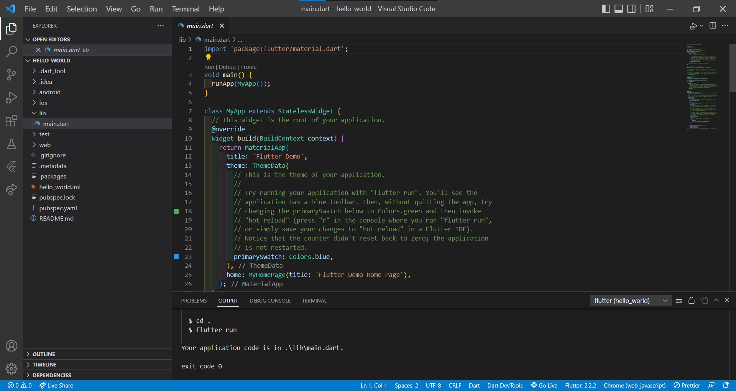
Task: Close the main.dart editor tab
Action: click(x=222, y=26)
